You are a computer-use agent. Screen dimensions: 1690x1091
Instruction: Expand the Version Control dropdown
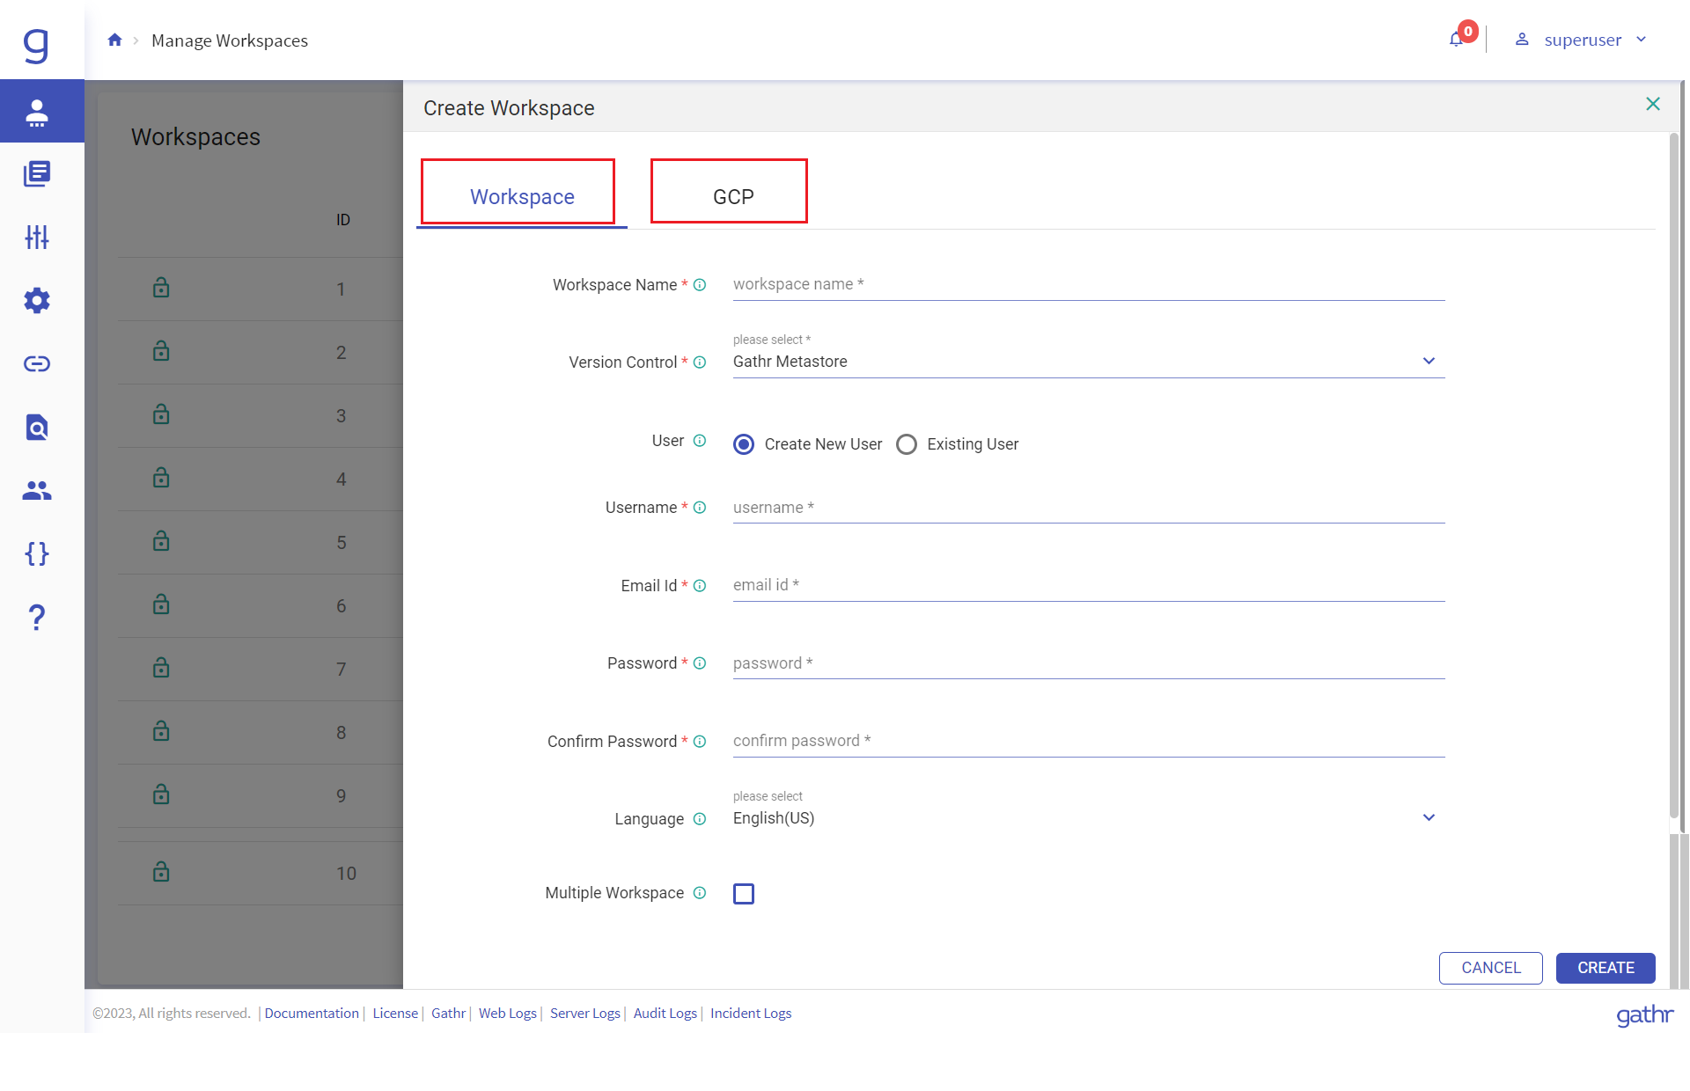click(1089, 362)
